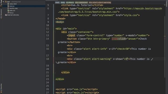The image size is (168, 94).
Task: Fold the container div at line 12
Action: [x=55, y=32]
